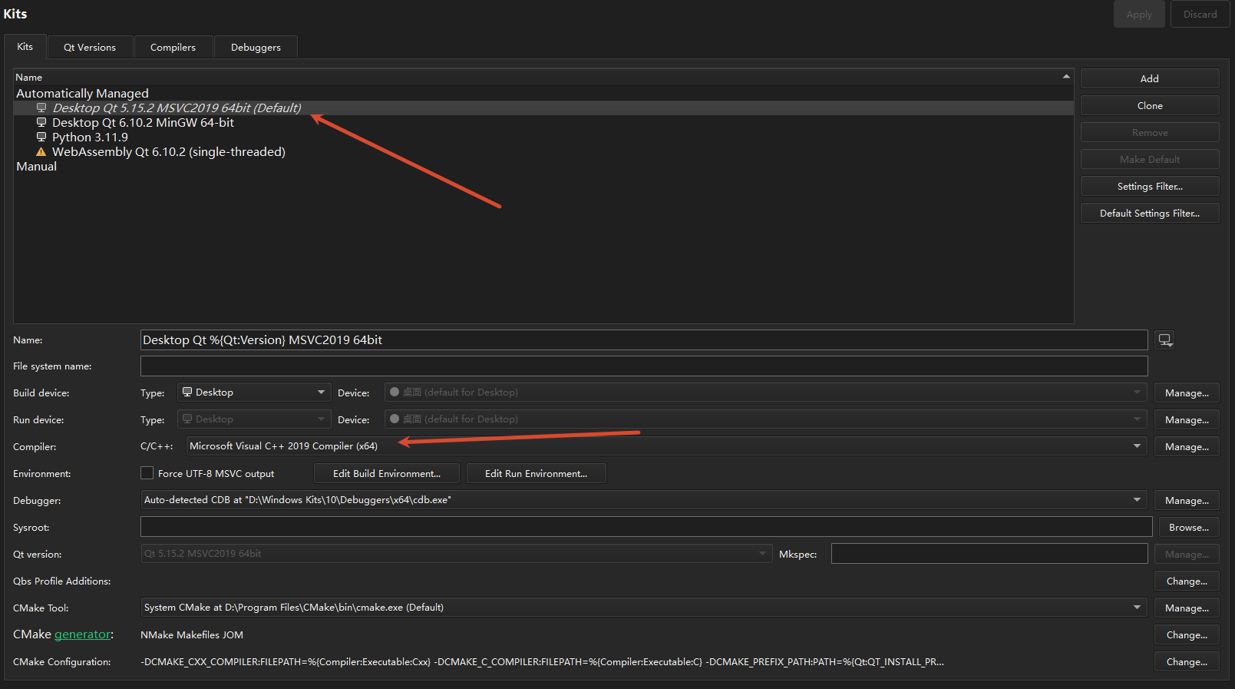Click Manage button for CMake Tool
This screenshot has height=689, width=1235.
pos(1187,608)
